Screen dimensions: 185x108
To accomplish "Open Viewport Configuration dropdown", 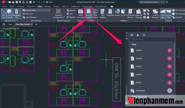I will tap(59, 14).
